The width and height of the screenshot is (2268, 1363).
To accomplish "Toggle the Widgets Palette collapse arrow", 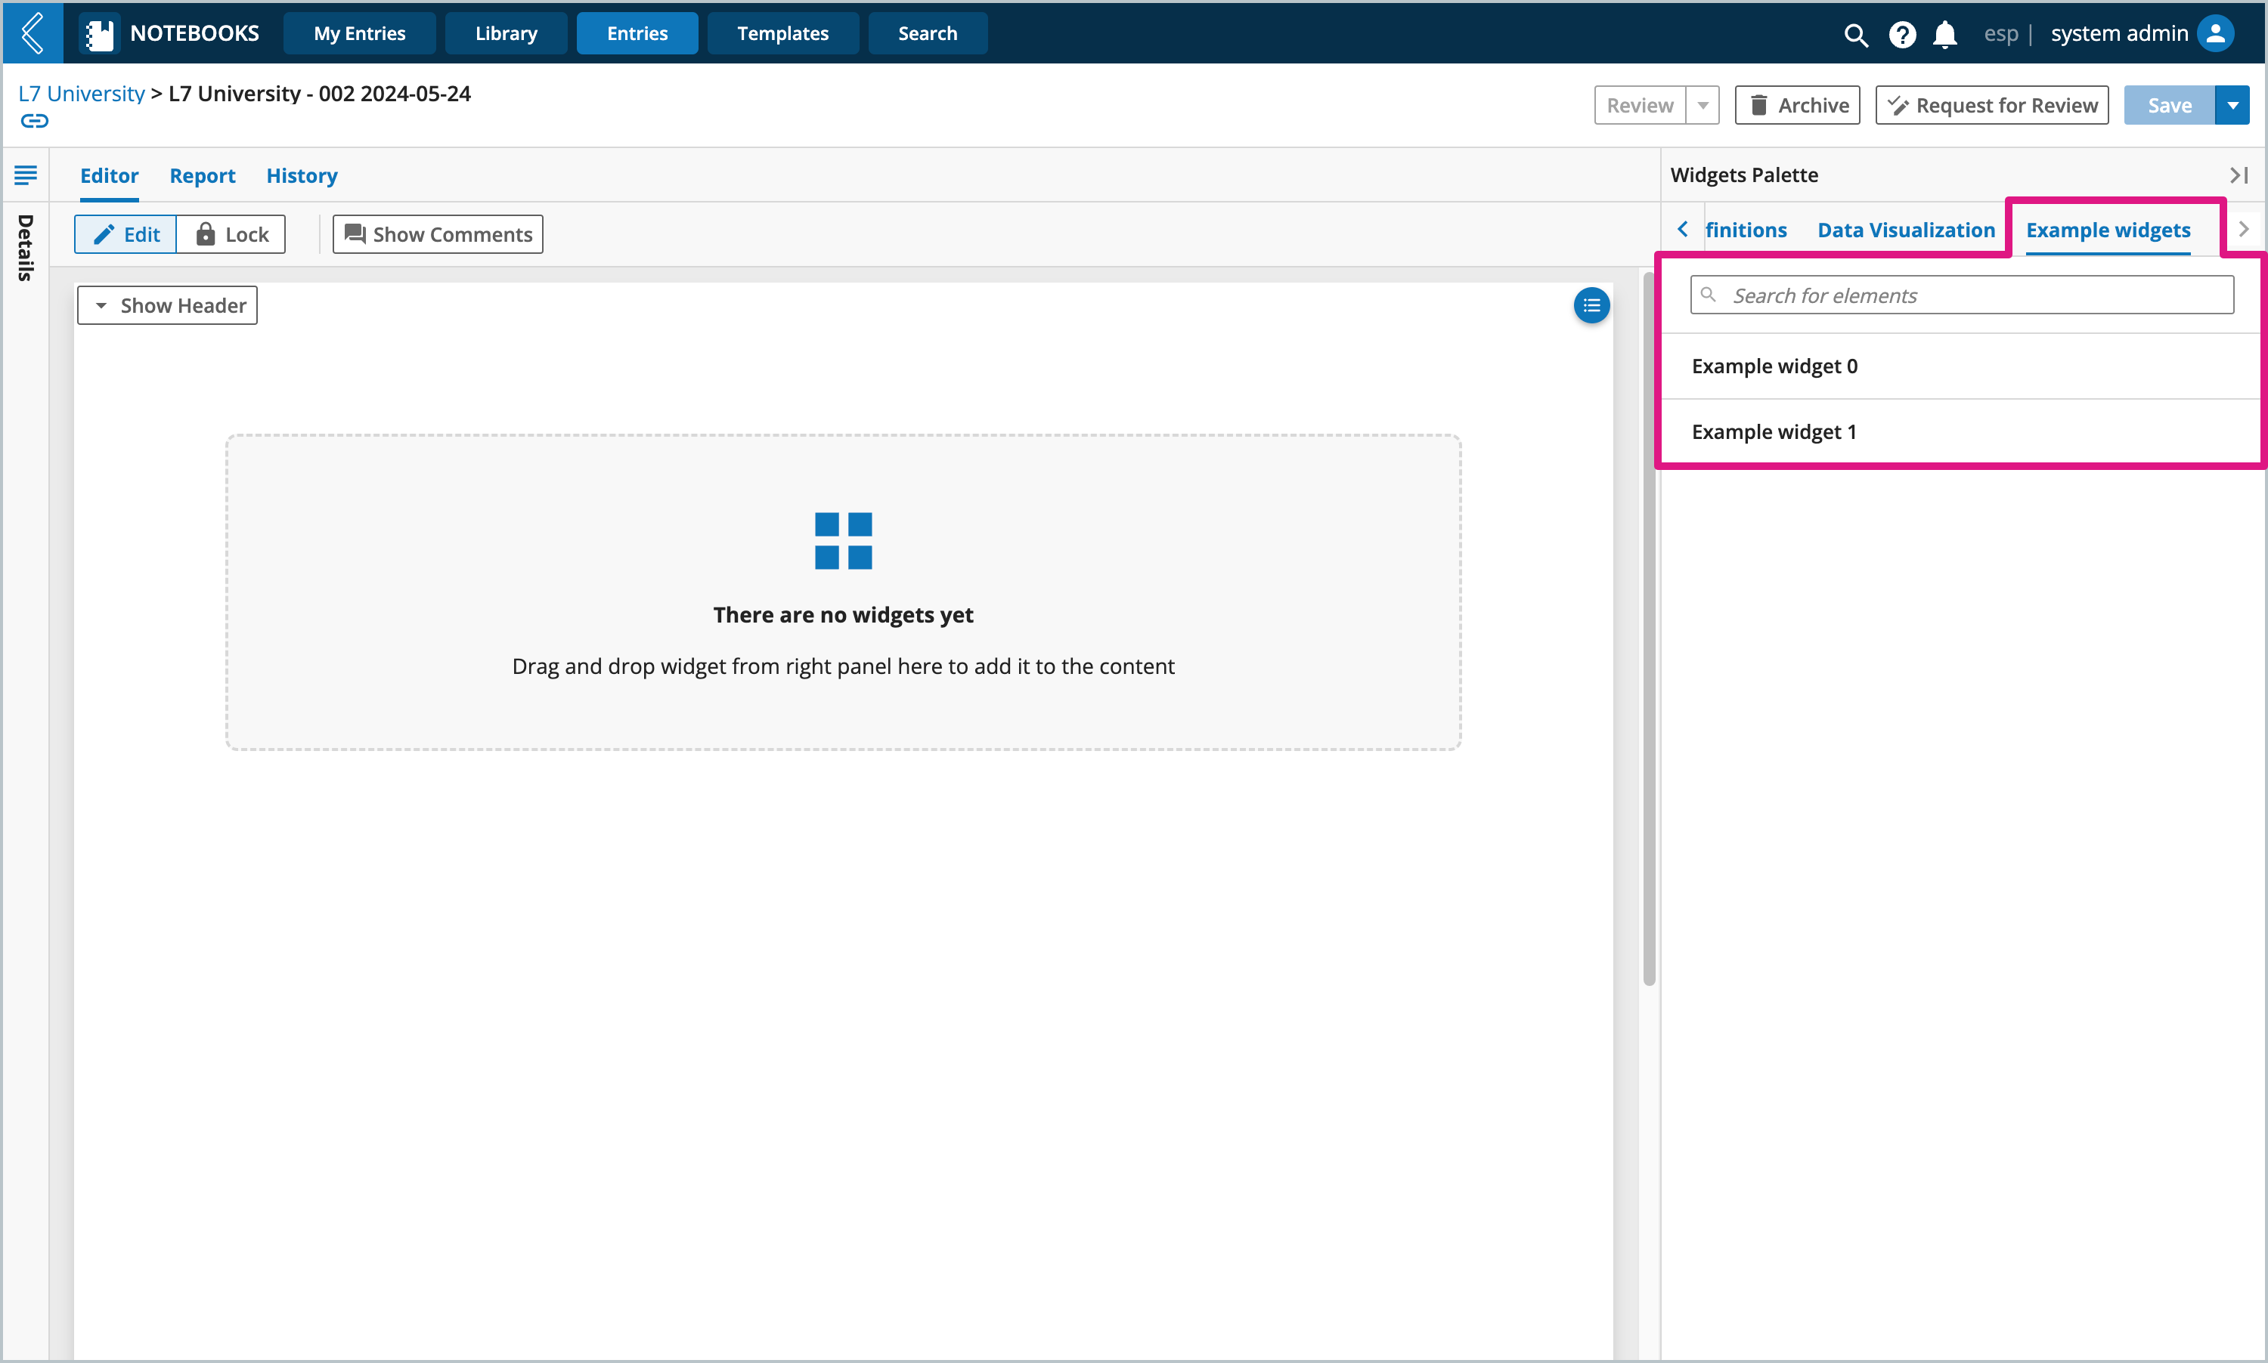I will (2239, 175).
